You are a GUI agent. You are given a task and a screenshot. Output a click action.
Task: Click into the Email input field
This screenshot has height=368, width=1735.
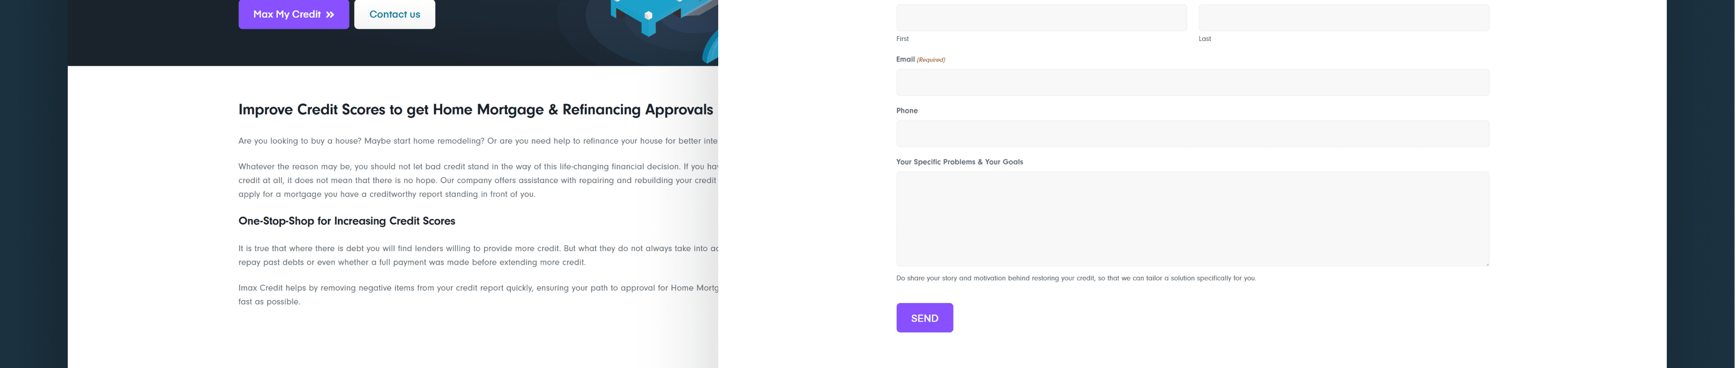[x=1192, y=82]
